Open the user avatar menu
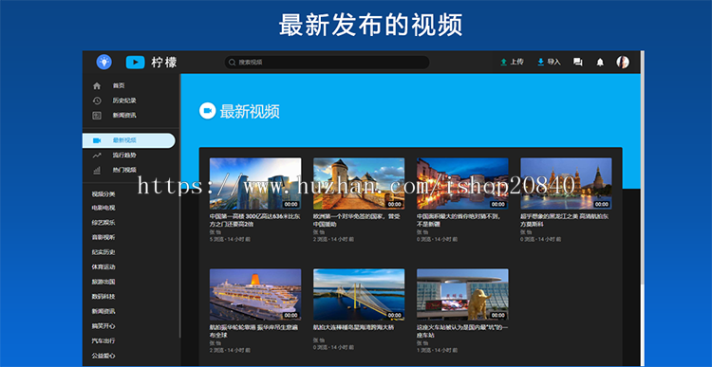 point(623,63)
